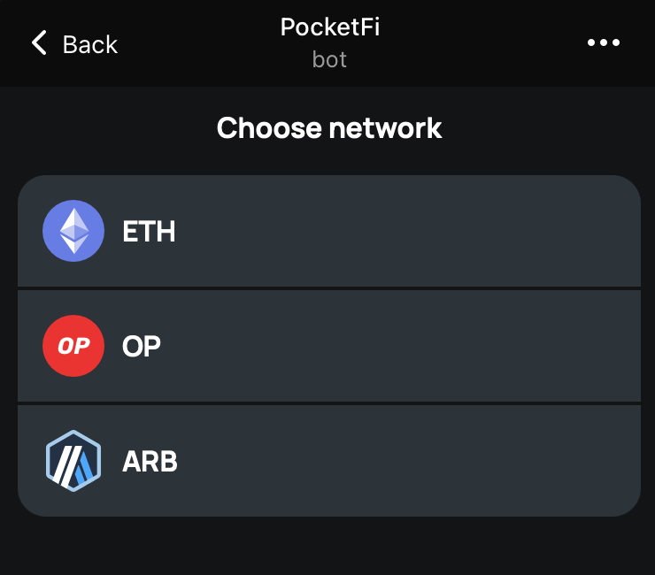
Task: Click the dark area below the network list
Action: tap(329, 546)
